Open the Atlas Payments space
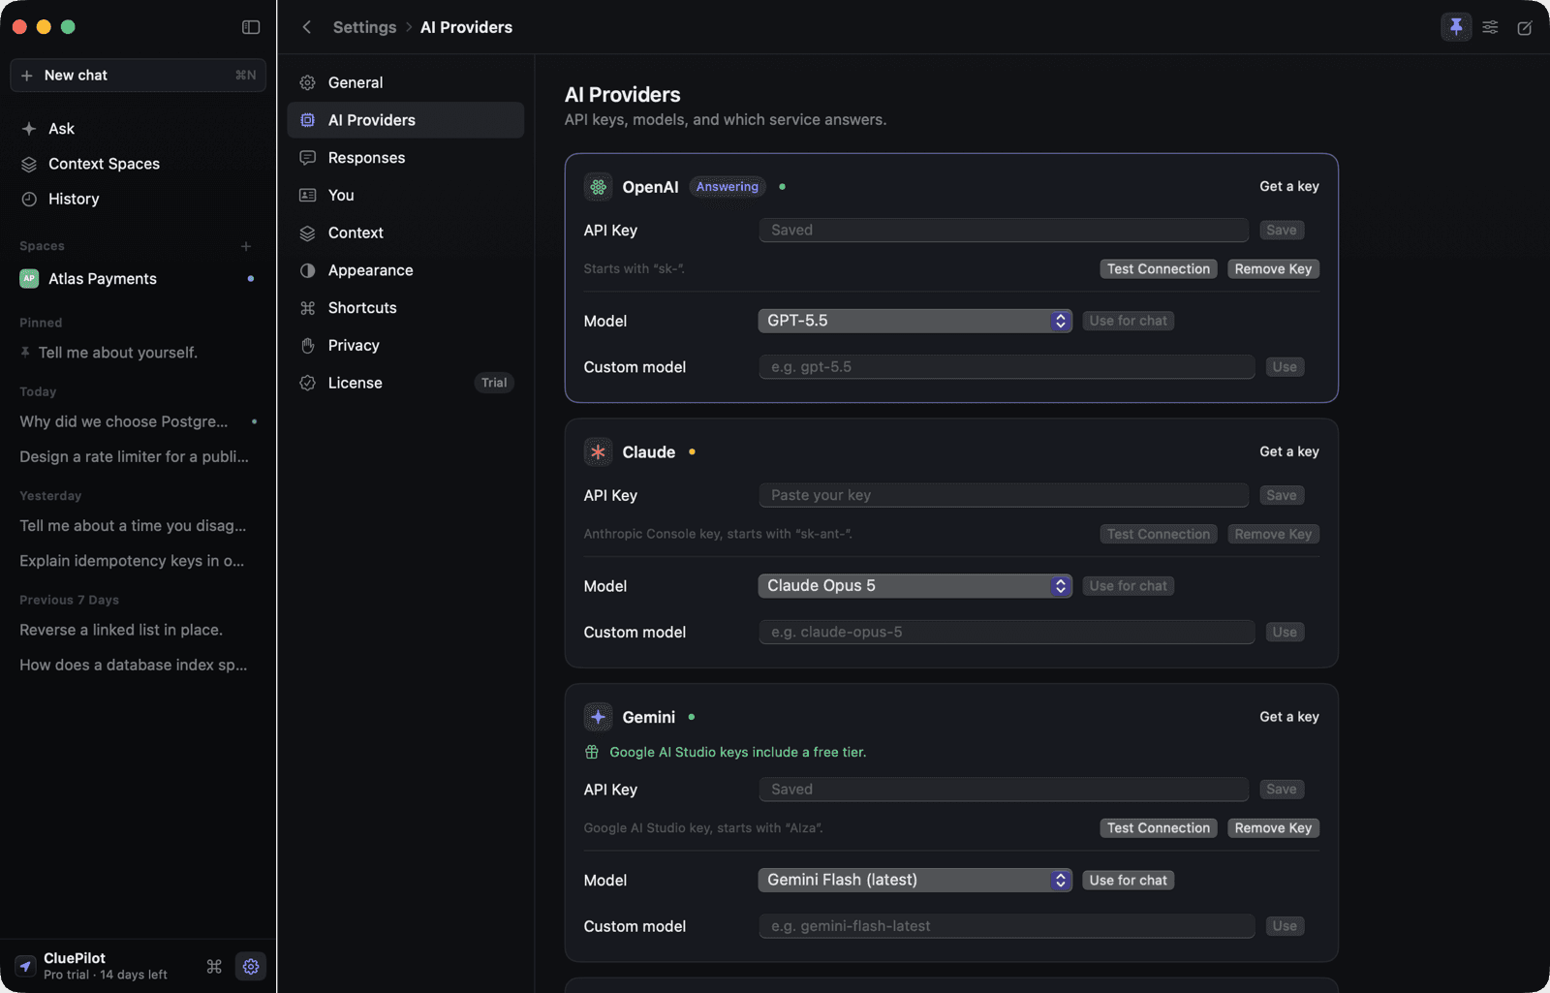1550x993 pixels. (139, 279)
